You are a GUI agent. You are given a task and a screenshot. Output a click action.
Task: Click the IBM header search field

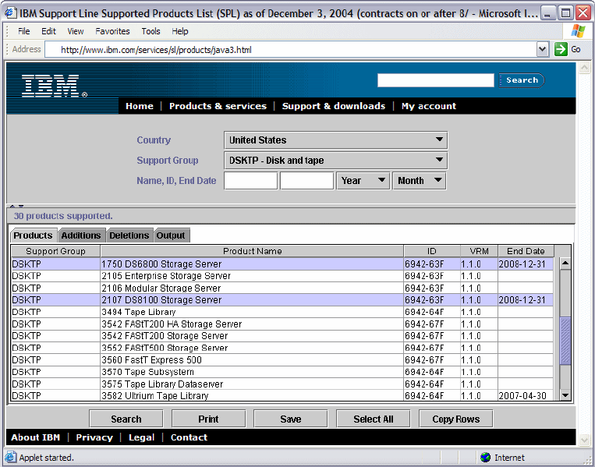pos(436,80)
